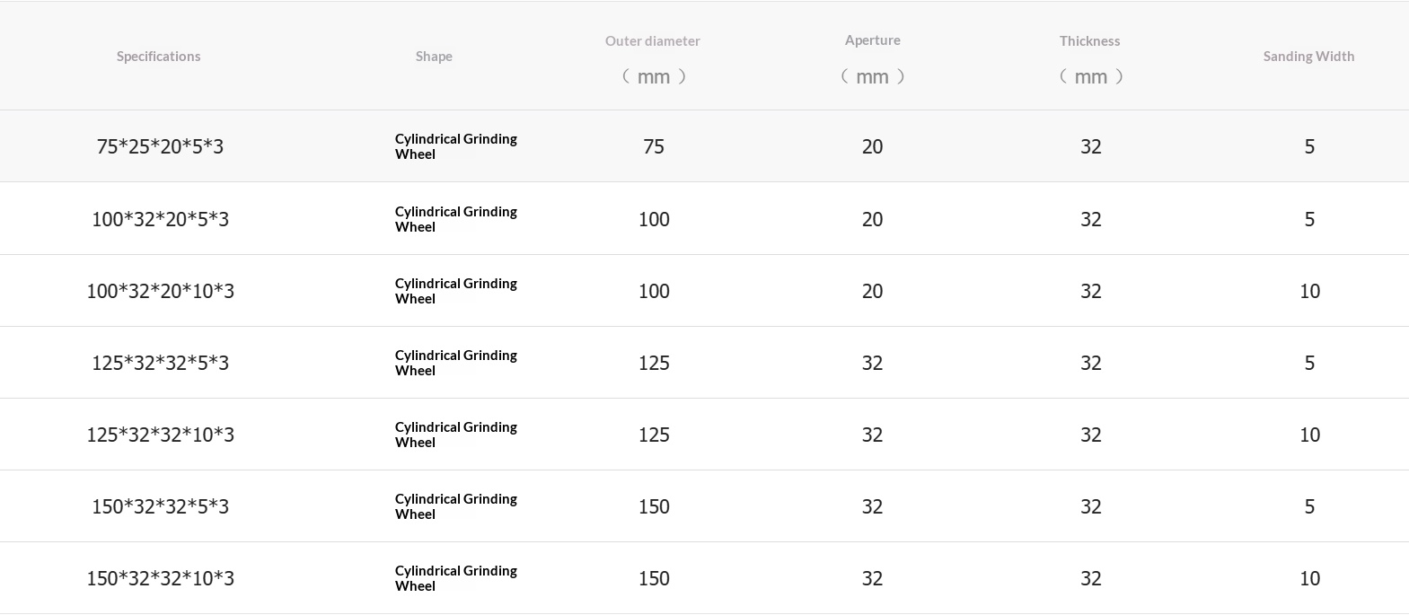The image size is (1409, 615).
Task: Click the Specifications column header
Action: pos(159,57)
